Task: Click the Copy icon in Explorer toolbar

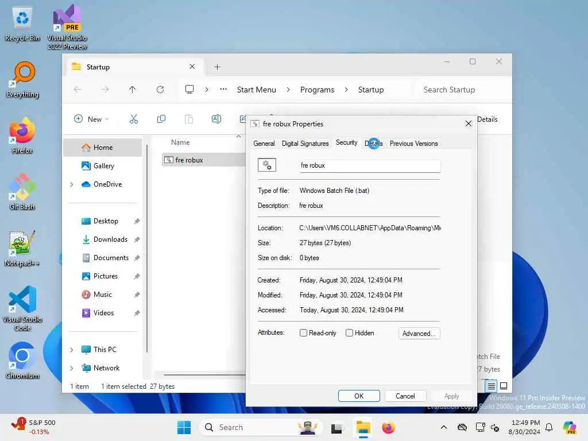Action: pos(161,119)
